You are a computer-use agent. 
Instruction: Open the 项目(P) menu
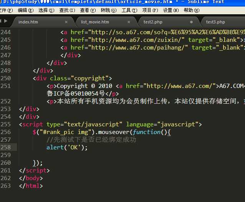point(150,10)
